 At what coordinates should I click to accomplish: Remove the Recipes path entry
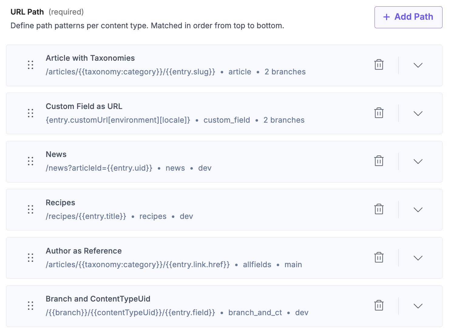click(379, 209)
